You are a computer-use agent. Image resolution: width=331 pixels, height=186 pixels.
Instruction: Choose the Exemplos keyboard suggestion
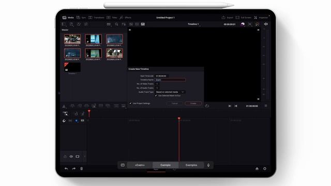point(191,165)
